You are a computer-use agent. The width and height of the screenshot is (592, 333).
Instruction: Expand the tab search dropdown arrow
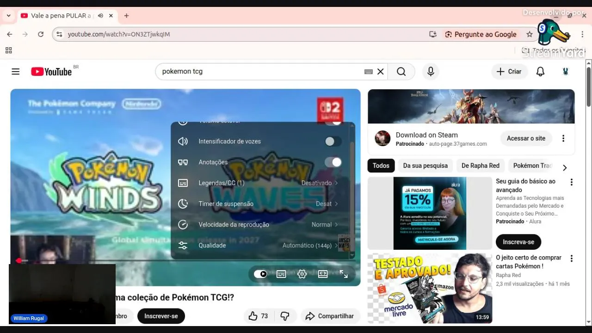(x=8, y=16)
